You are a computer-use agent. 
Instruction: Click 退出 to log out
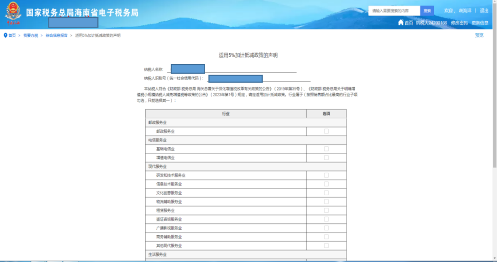pyautogui.click(x=484, y=11)
